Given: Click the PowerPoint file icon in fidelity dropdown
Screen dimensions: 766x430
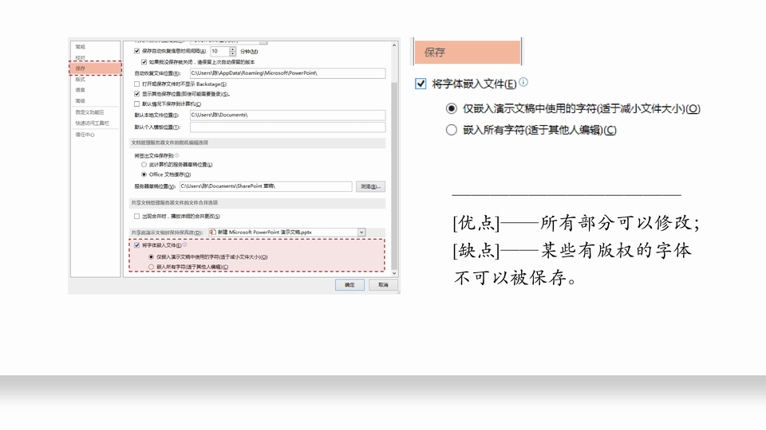Looking at the screenshot, I should (x=212, y=232).
